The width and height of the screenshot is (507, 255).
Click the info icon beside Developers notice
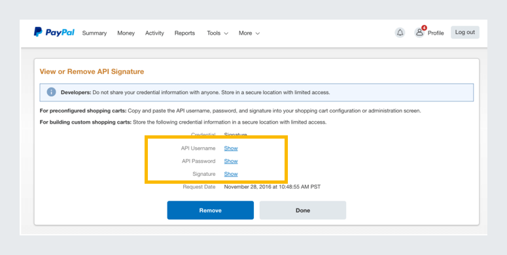[52, 92]
